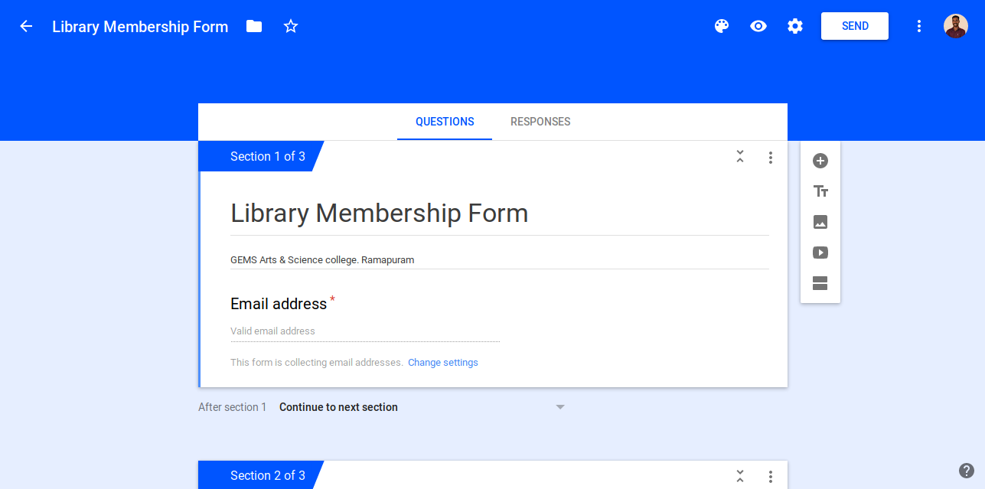Add a new section
The image size is (985, 489).
[x=820, y=283]
